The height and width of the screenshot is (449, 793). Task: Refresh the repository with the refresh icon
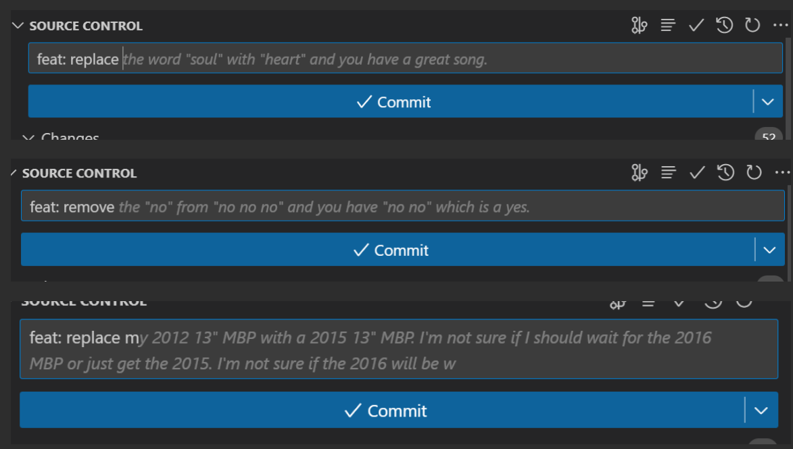(x=752, y=25)
